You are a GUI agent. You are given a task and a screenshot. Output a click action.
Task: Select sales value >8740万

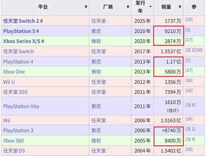(171, 131)
